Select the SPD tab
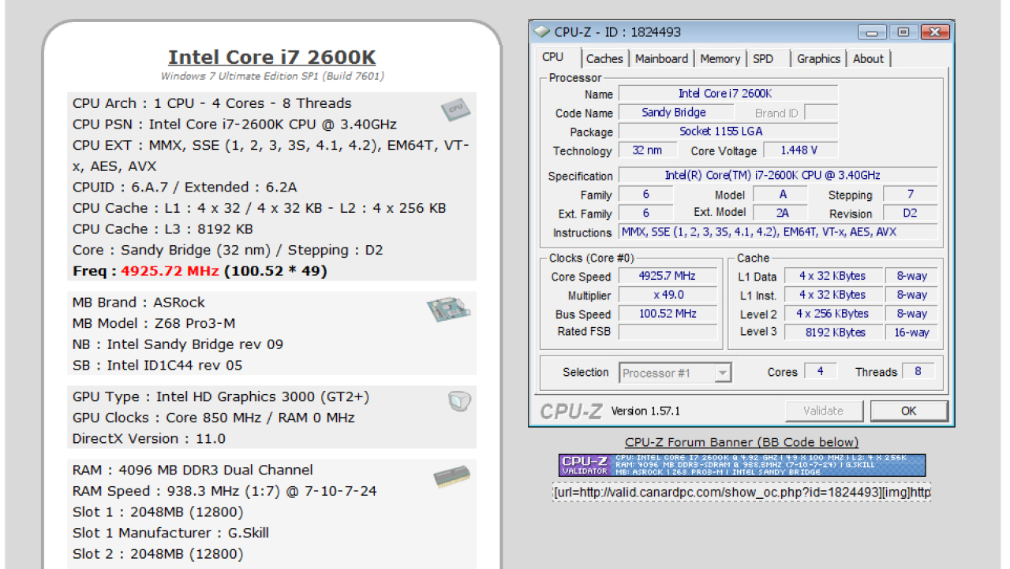This screenshot has height=569, width=1010. coord(763,58)
